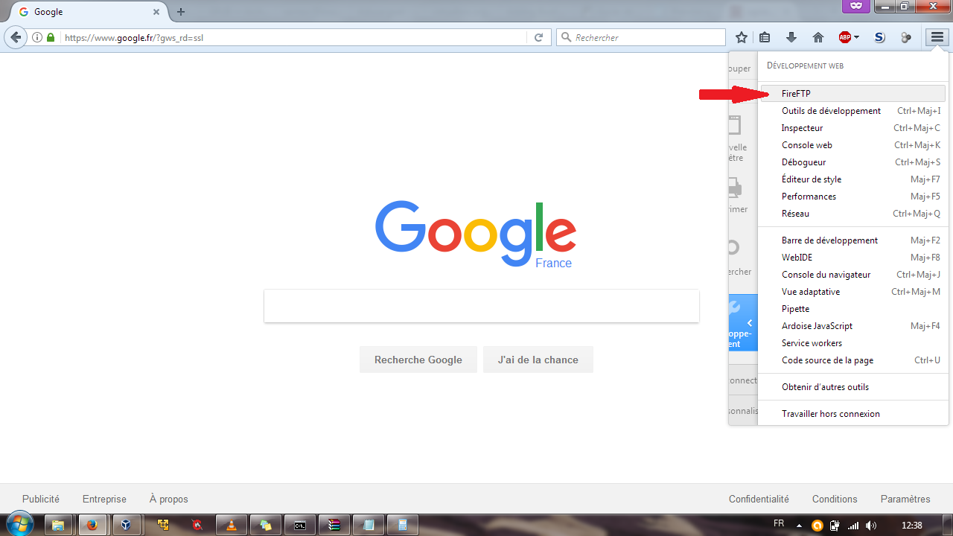Screen dimensions: 953x536
Task: Select FireFTP from the menu
Action: tap(796, 94)
